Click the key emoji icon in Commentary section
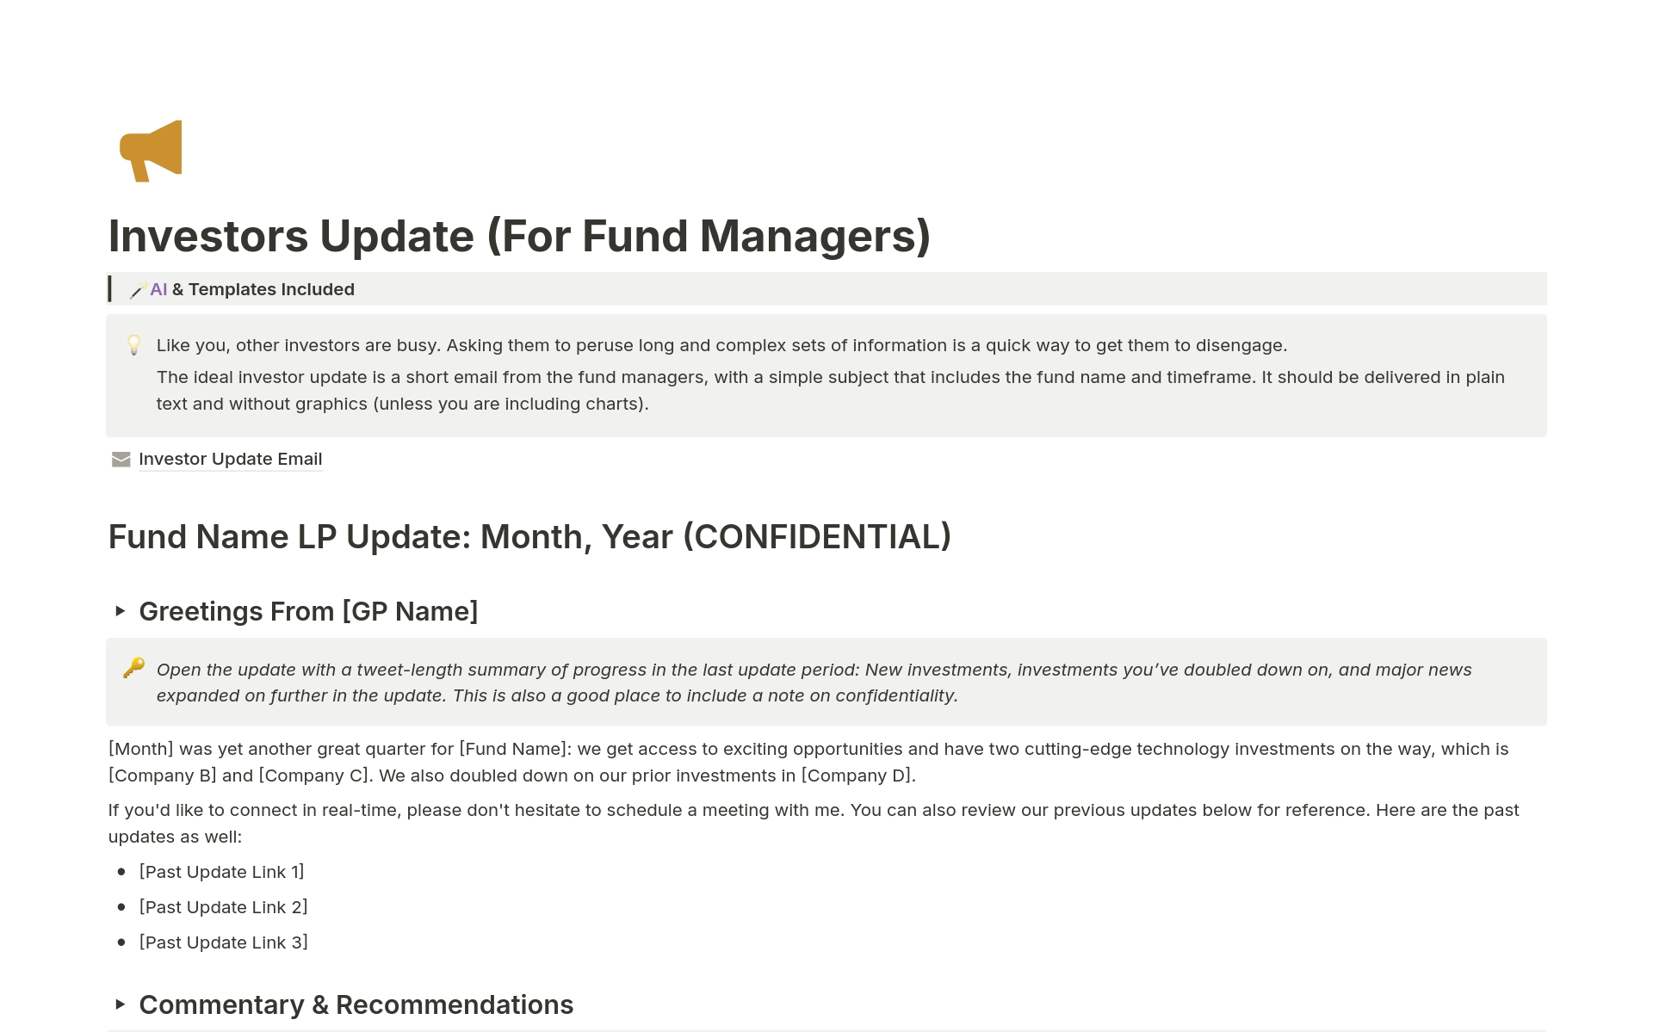 coord(133,668)
